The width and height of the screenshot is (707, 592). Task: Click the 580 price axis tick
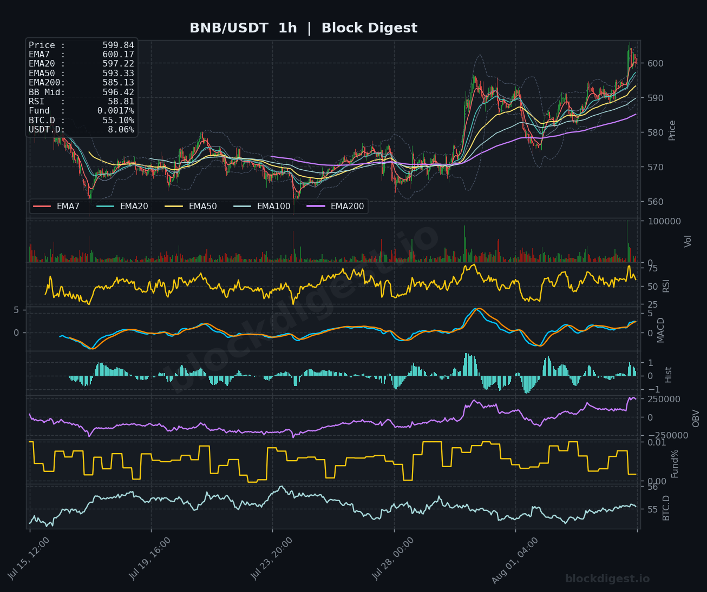[x=656, y=132]
